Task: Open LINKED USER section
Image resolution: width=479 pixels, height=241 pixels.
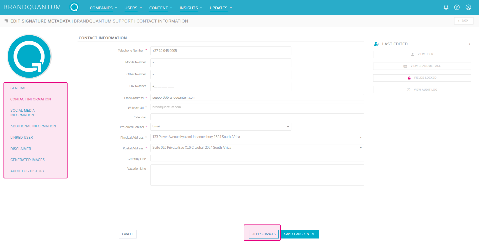Action: pyautogui.click(x=22, y=137)
